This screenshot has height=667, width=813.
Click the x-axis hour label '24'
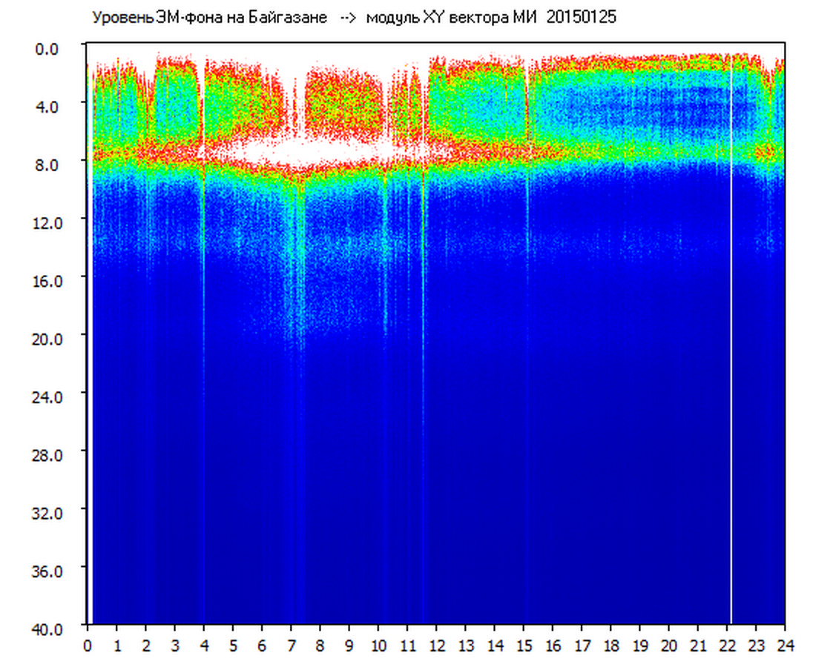click(x=786, y=646)
